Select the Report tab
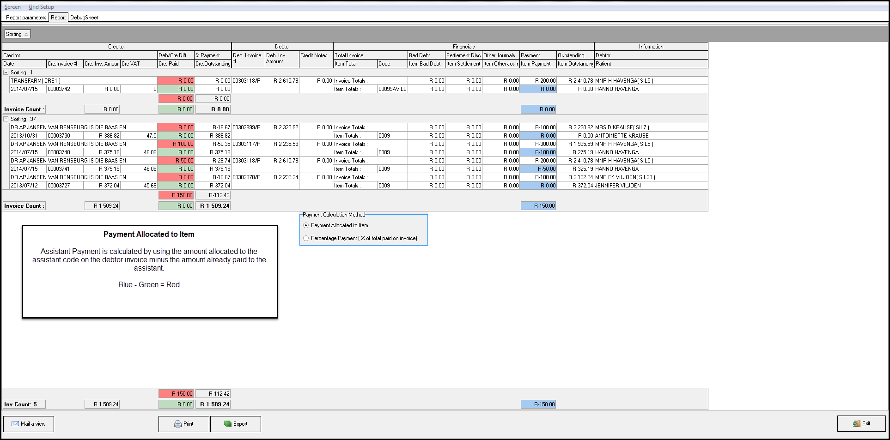890x440 pixels. [58, 18]
